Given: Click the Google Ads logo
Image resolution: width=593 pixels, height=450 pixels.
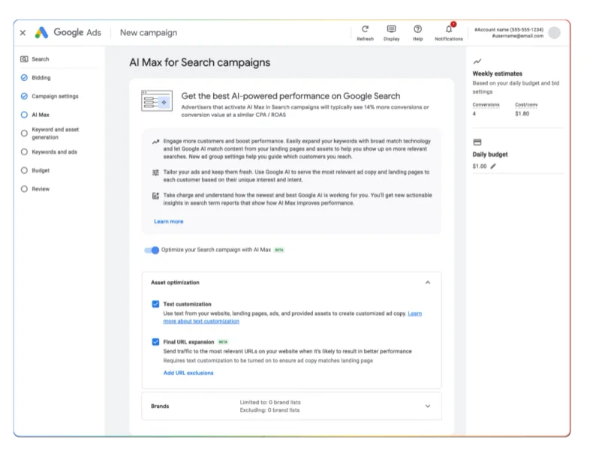Looking at the screenshot, I should pos(68,32).
